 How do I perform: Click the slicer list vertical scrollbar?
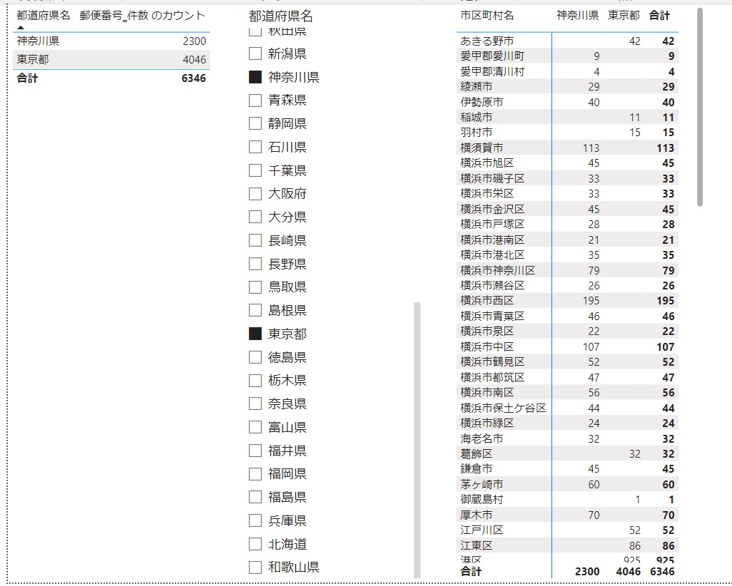[x=417, y=438]
